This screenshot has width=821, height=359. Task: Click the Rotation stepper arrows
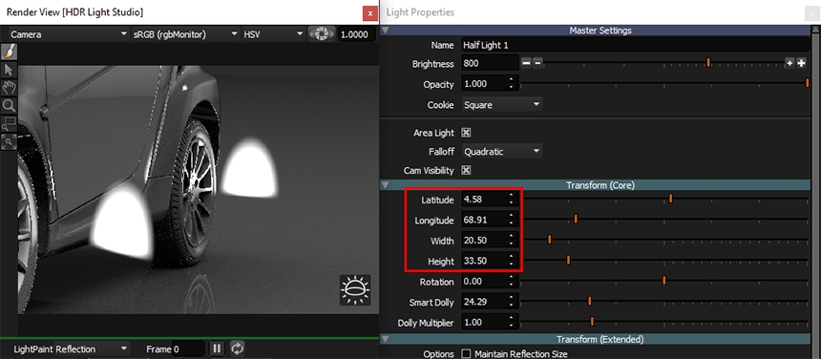tap(512, 282)
